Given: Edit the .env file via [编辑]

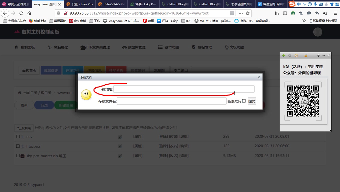Looking at the screenshot, I should point(184,136).
